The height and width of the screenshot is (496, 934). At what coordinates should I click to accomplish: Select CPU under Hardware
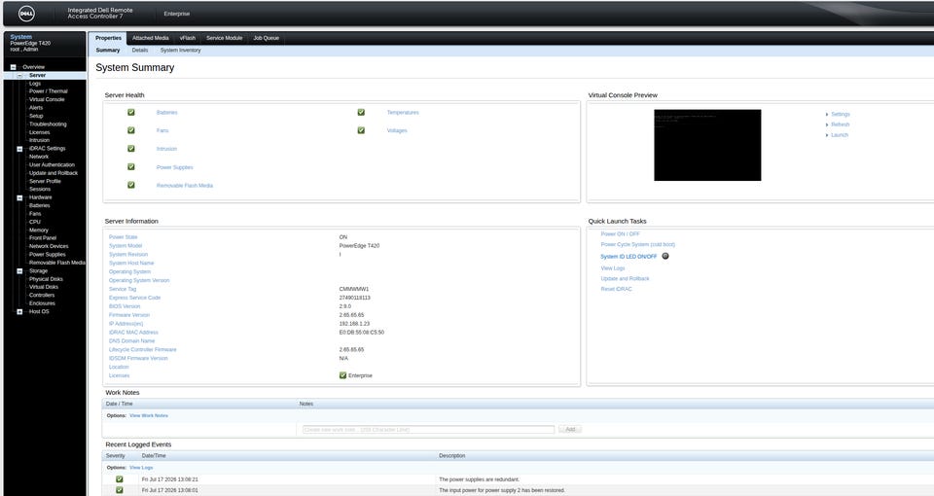pos(35,222)
